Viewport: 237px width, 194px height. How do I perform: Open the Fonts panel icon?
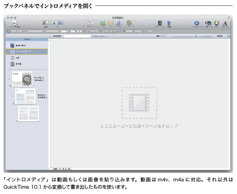click(225, 23)
